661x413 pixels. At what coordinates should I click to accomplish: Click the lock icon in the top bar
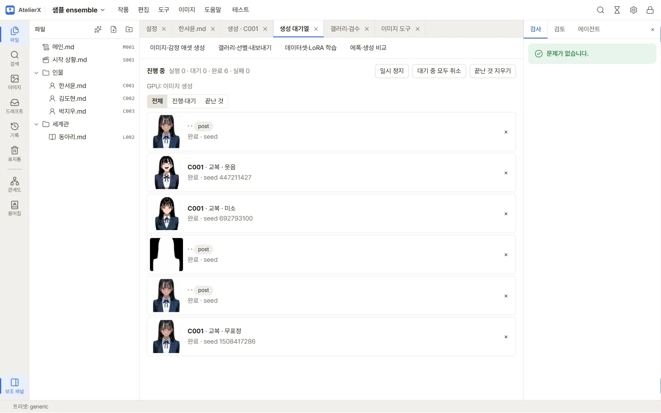click(x=650, y=10)
